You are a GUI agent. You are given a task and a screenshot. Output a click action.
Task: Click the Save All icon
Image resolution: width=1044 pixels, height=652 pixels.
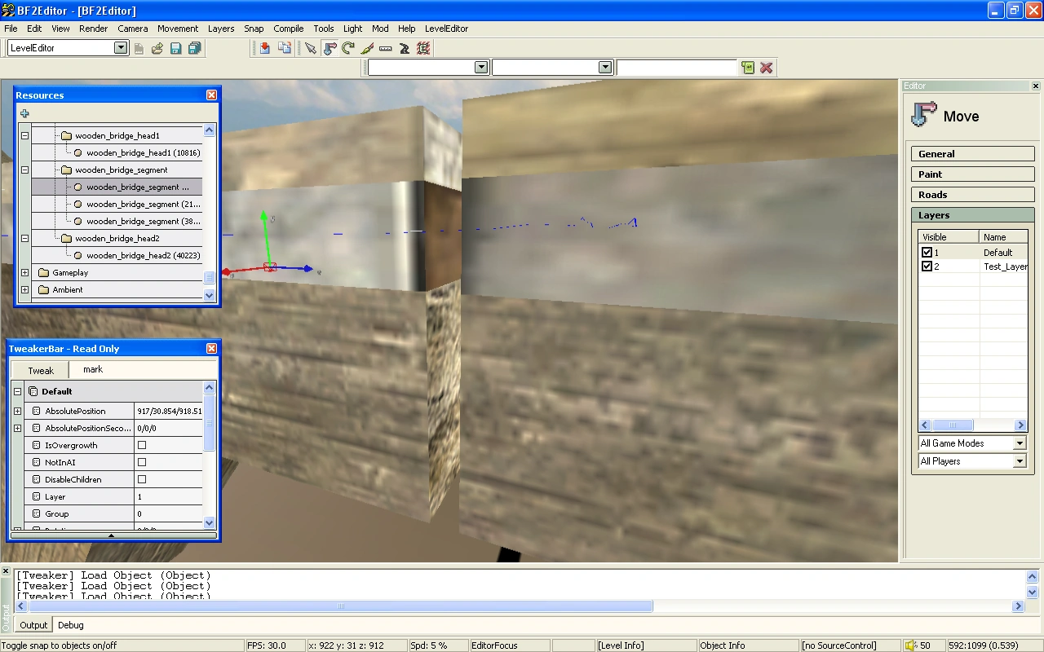coord(194,48)
